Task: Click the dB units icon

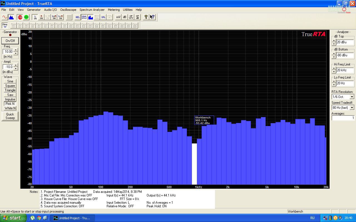Action: coord(125,17)
